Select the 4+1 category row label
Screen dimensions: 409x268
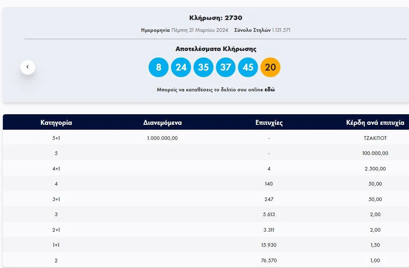pyautogui.click(x=56, y=169)
